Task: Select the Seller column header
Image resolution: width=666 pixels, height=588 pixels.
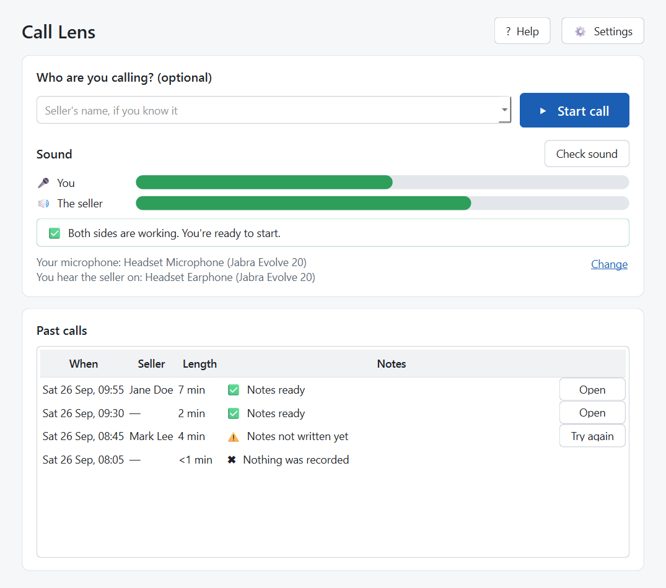Action: click(151, 363)
